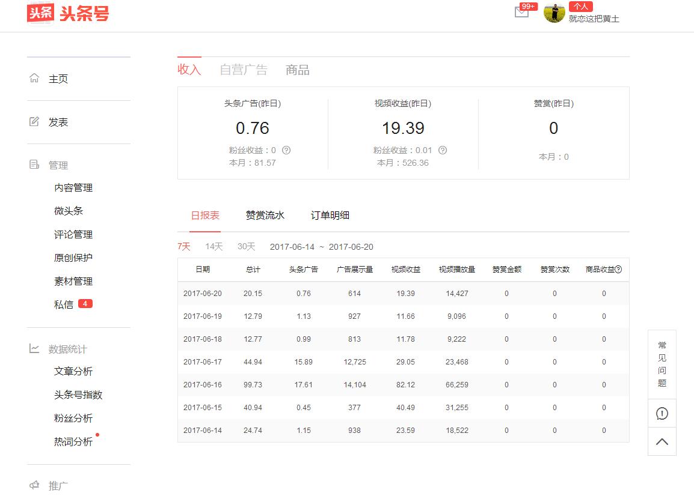Click the user avatar in the top bar
The height and width of the screenshot is (499, 694).
point(554,13)
